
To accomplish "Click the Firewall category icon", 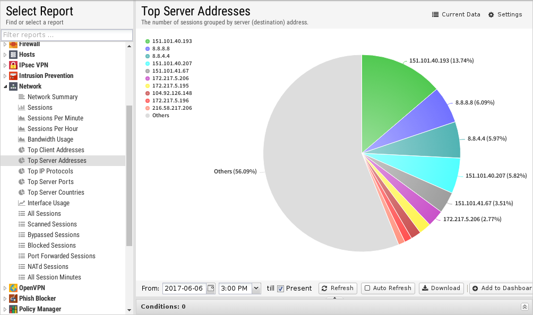I will pyautogui.click(x=13, y=45).
